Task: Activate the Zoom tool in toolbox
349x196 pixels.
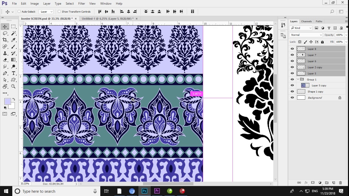Action: [13, 87]
